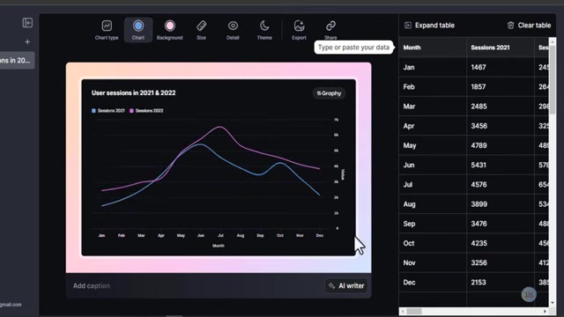The image size is (564, 317).
Task: Select cell with value 1467
Action: pyautogui.click(x=501, y=67)
